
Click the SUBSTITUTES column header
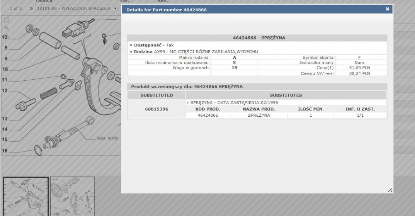pyautogui.click(x=286, y=95)
